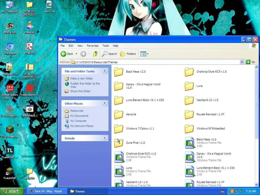The image size is (260, 195).
Task: Go up one folder level
Action: [95, 54]
